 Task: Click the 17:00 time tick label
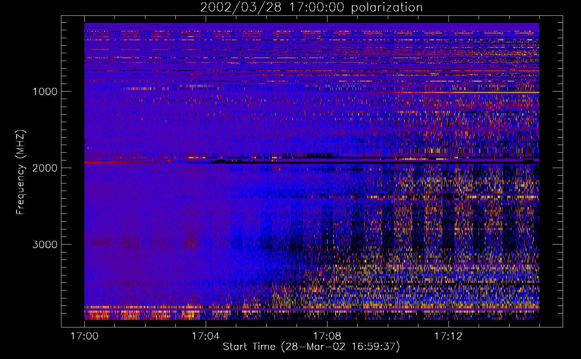tap(84, 336)
